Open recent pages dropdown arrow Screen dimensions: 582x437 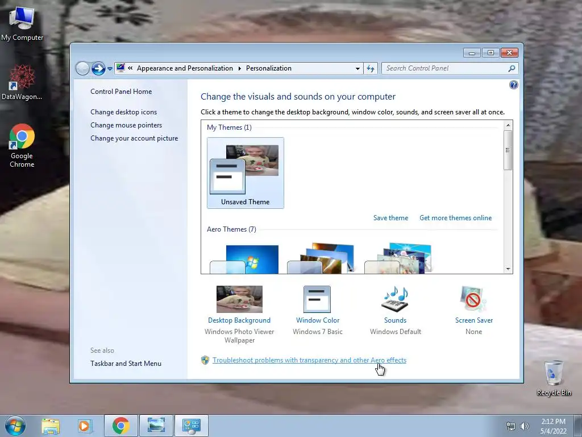pyautogui.click(x=110, y=69)
